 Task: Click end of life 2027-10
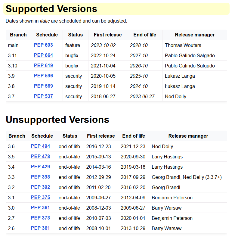139,55
